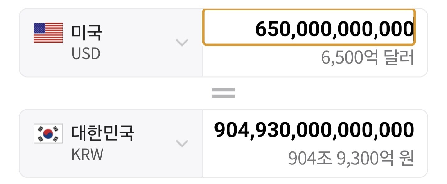Focus the 650,000,000,000 amount input field
This screenshot has width=447, height=184.
[x=309, y=28]
